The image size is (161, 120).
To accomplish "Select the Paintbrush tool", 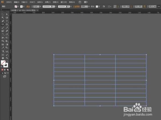I will tap(3, 28).
